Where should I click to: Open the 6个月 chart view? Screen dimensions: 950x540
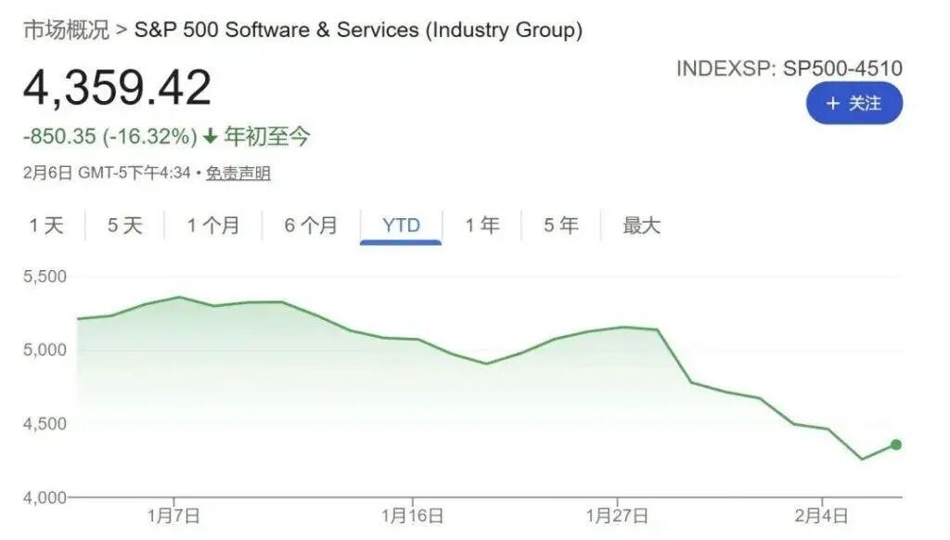click(309, 225)
